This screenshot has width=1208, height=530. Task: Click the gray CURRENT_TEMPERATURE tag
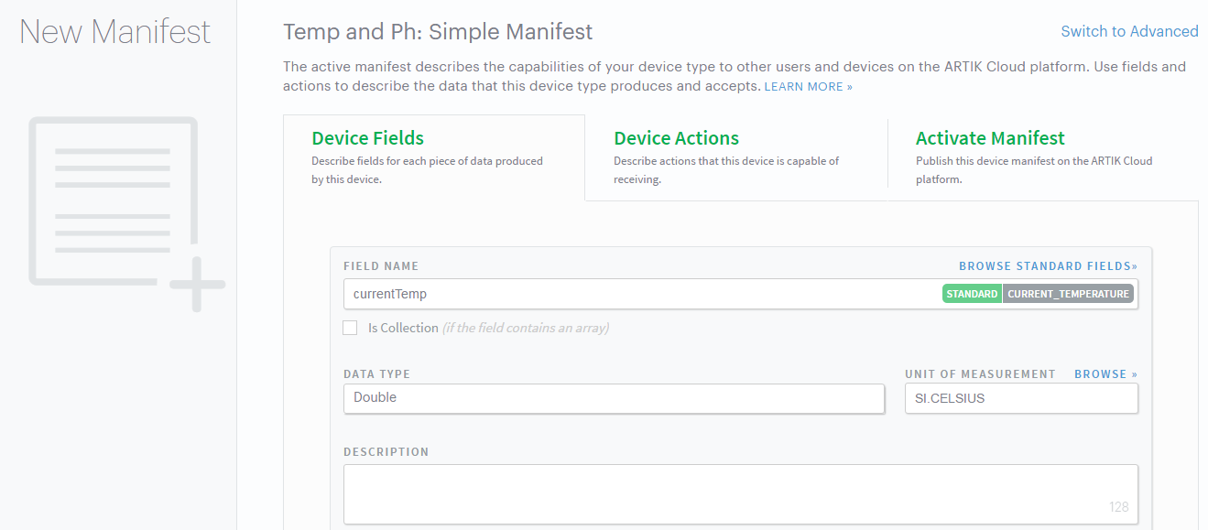tap(1068, 294)
